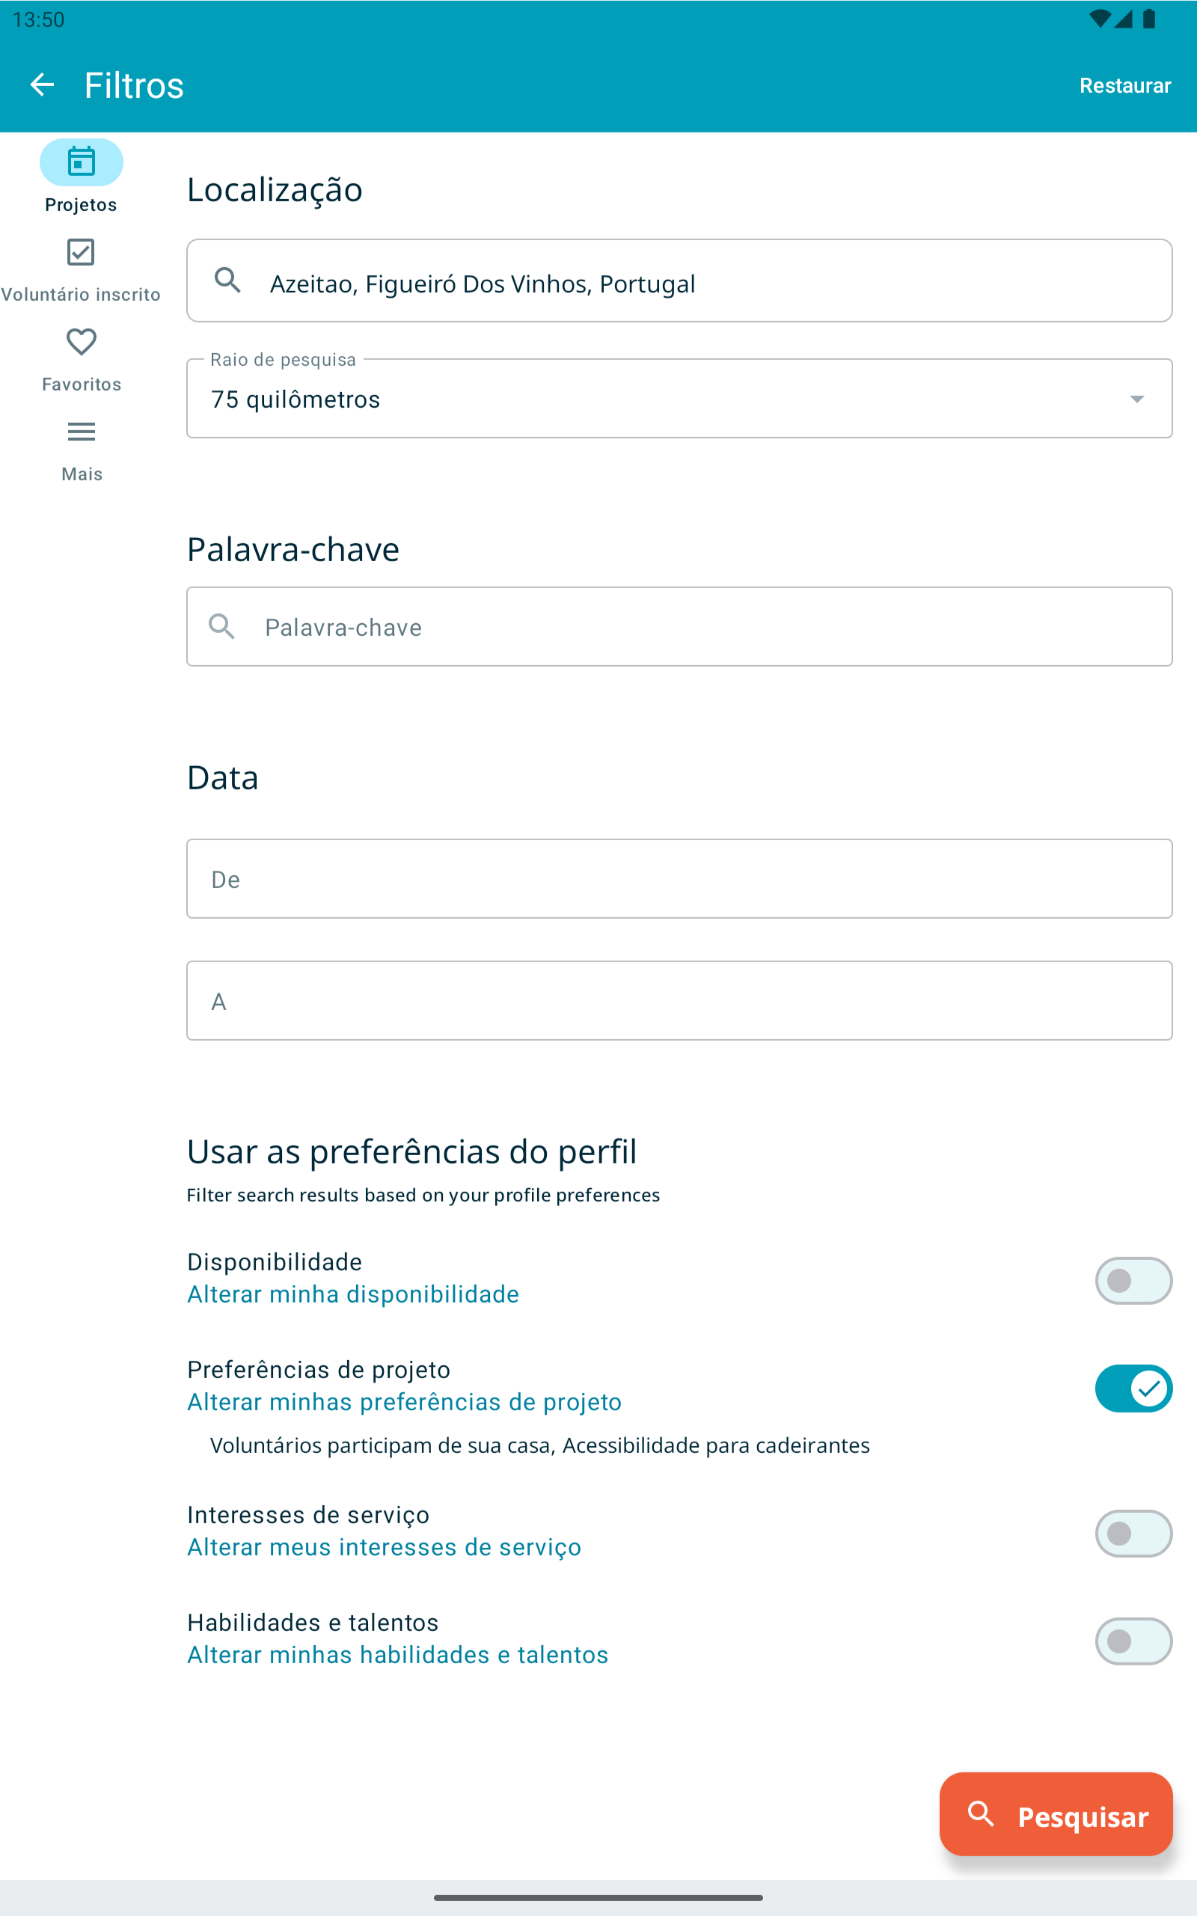Open Alterar minha disponibilidade link
This screenshot has width=1197, height=1916.
pos(353,1294)
